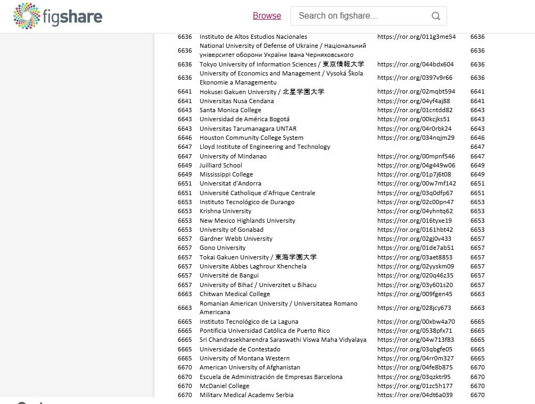535x404 pixels.
Task: Click ROR link for Universidade de Contestado
Action: (415, 349)
